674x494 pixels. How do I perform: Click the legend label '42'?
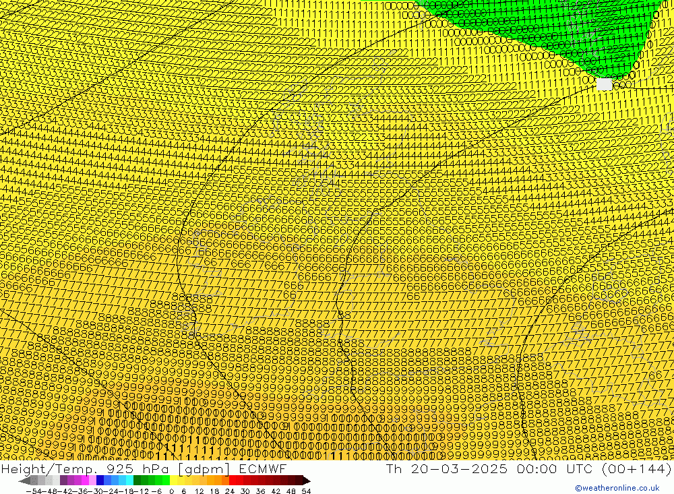tap(276, 491)
